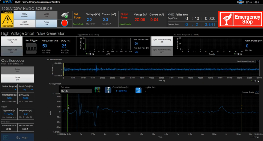263x141 pixels.
Task: Click the caliper cursor distance icon
Action: (x=108, y=90)
